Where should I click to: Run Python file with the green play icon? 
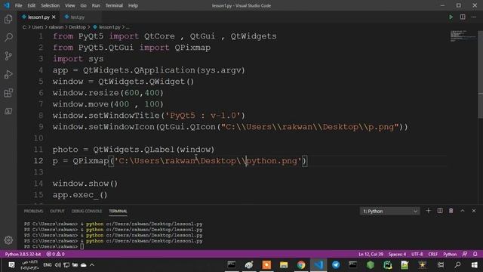[x=451, y=17]
